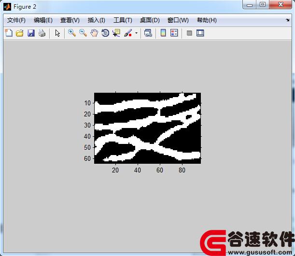Click the y-axis tick label 10
Viewport: 295px width, 256px height.
coord(87,103)
